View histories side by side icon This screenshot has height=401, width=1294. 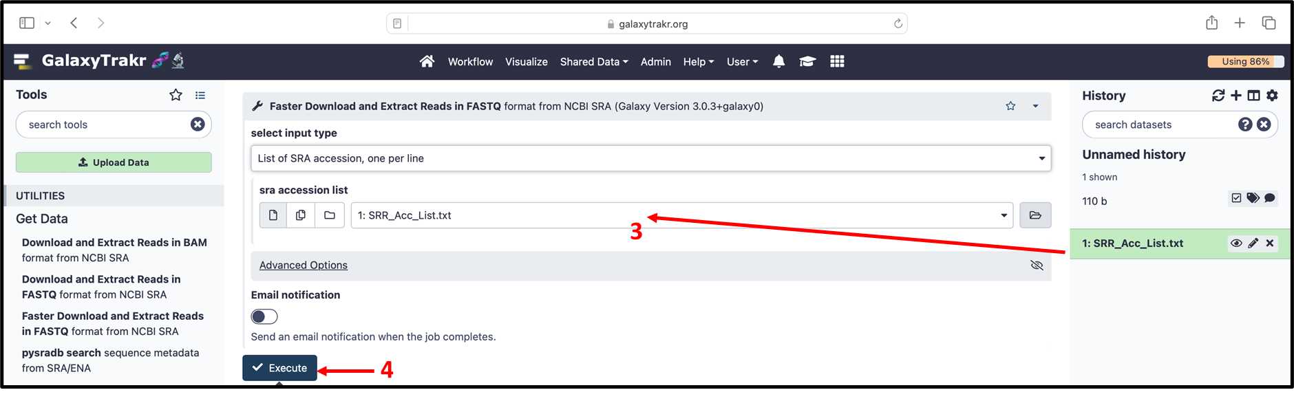point(1254,96)
